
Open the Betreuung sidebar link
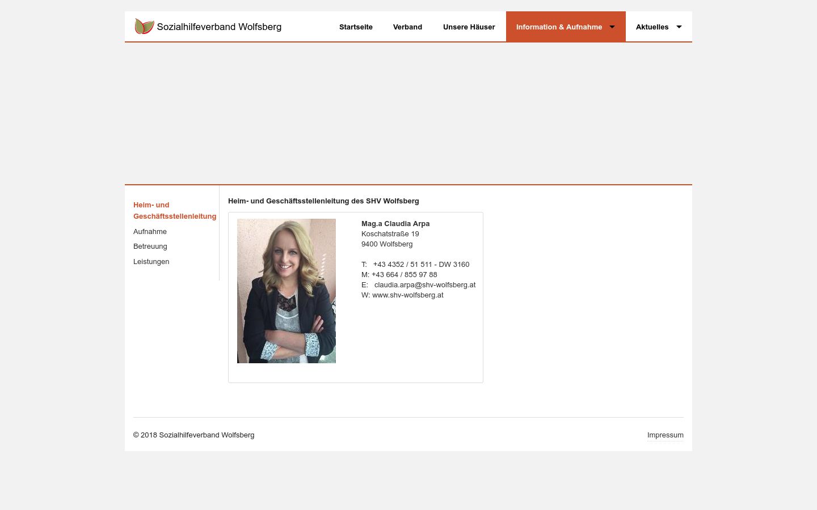point(150,246)
